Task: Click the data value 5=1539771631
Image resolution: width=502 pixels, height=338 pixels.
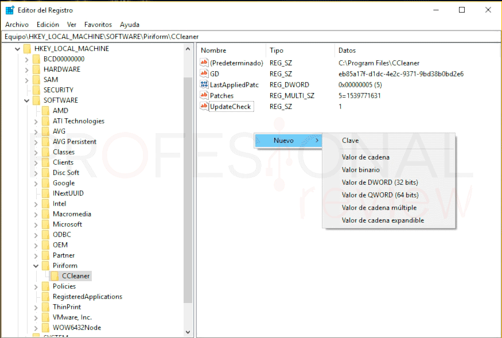Action: (359, 95)
